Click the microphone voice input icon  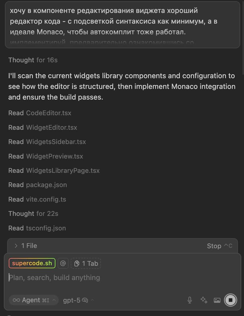tap(190, 300)
